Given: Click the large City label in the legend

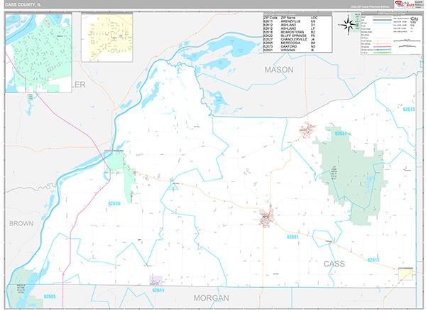Looking at the screenshot, I should click(415, 19).
